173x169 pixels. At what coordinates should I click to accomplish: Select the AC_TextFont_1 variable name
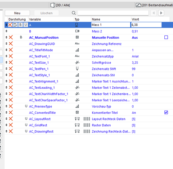[x=39, y=56]
